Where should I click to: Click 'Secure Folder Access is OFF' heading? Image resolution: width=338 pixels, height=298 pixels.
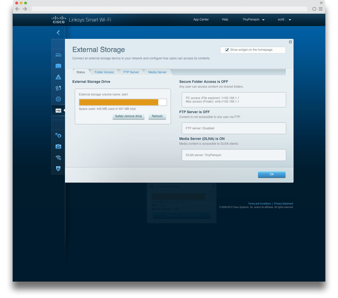204,82
